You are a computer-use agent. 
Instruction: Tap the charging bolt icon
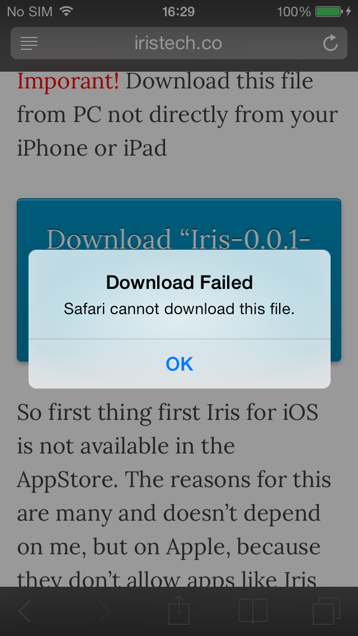pyautogui.click(x=348, y=11)
